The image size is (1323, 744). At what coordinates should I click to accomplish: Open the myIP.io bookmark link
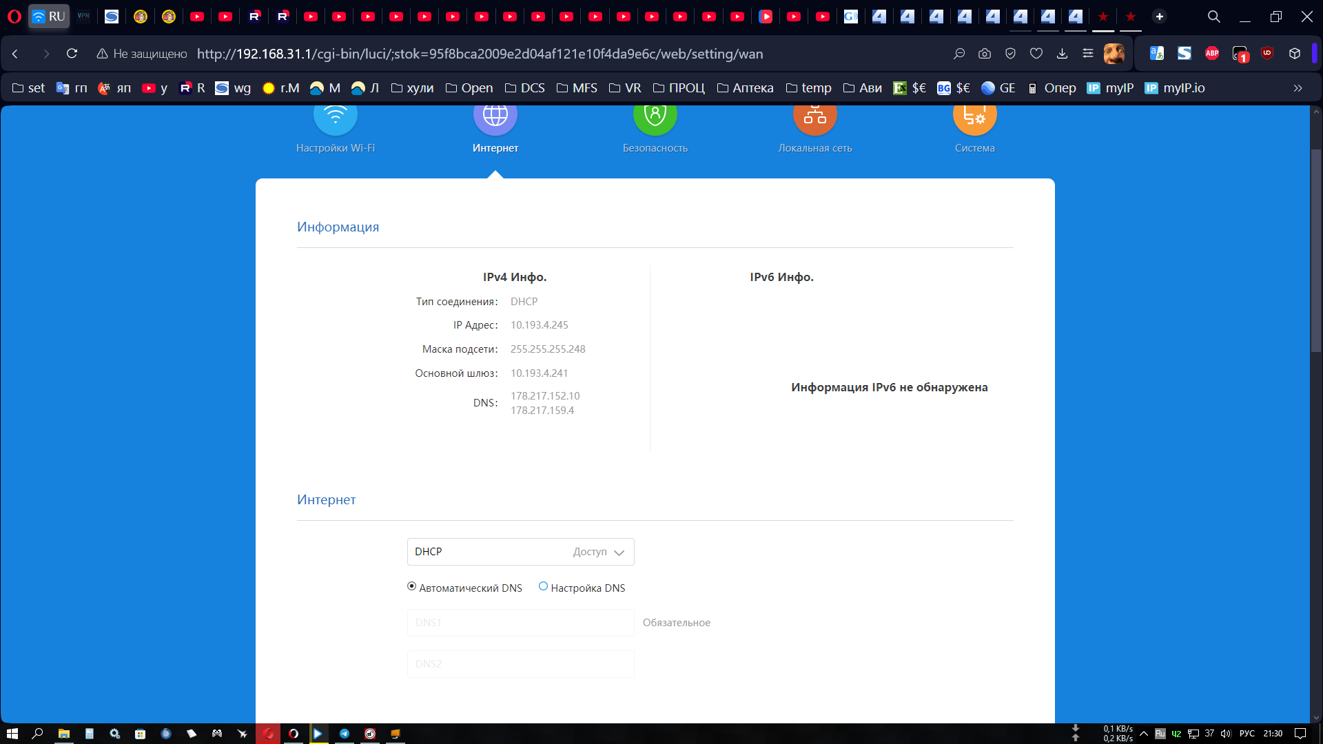[x=1175, y=88]
